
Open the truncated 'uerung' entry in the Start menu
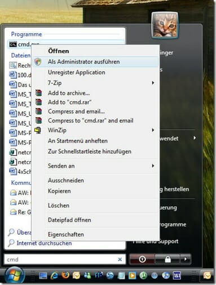168,208
